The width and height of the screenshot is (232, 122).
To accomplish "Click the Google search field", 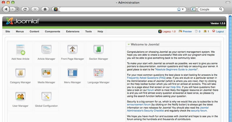I will 209,9.
